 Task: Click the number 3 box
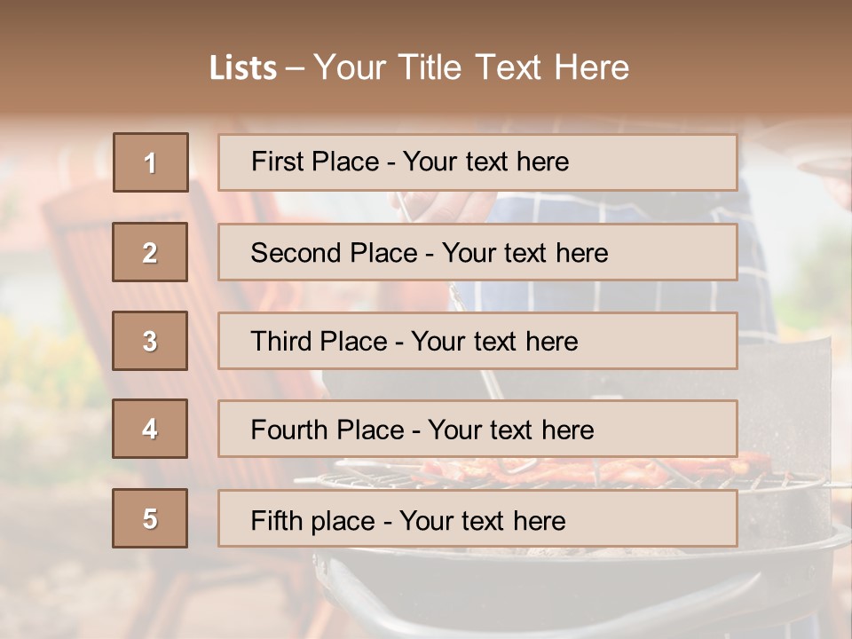click(150, 341)
